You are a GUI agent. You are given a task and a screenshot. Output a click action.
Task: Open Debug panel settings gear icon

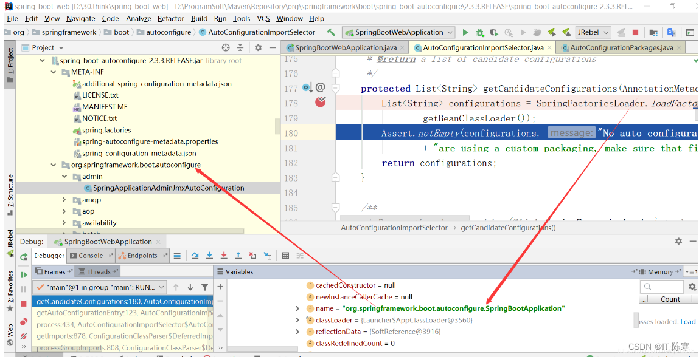pos(678,241)
